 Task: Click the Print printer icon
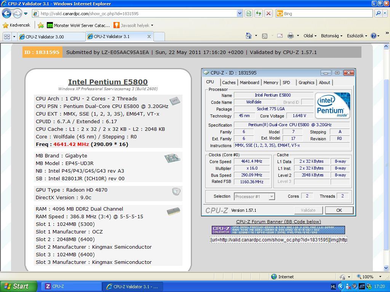[290, 36]
